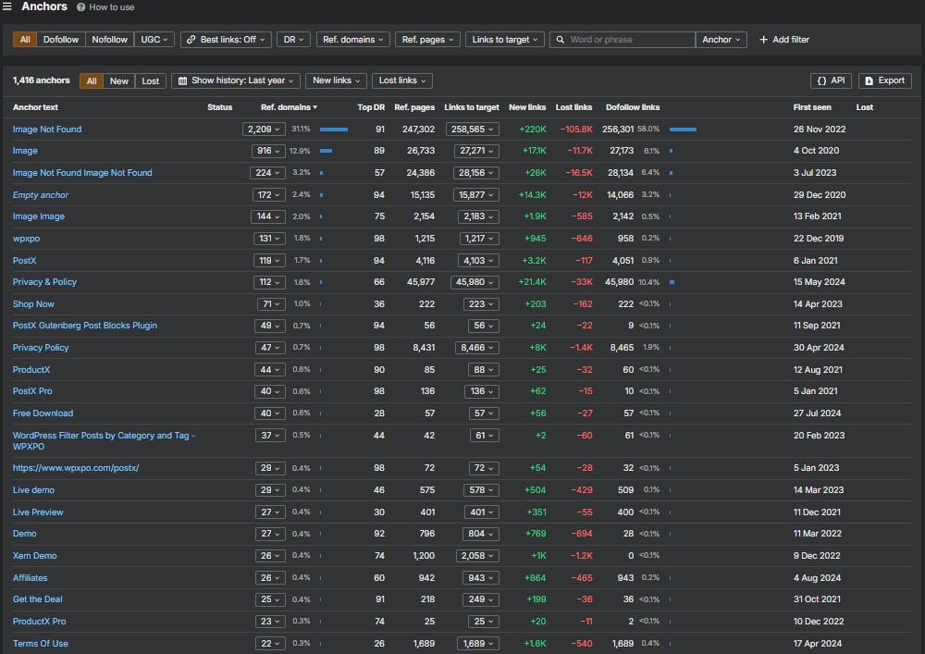Click the Image Not Found dofollow percentage bar
Viewport: 925px width, 654px height.
[684, 130]
